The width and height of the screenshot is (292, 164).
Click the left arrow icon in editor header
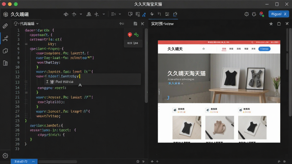pos(121,24)
